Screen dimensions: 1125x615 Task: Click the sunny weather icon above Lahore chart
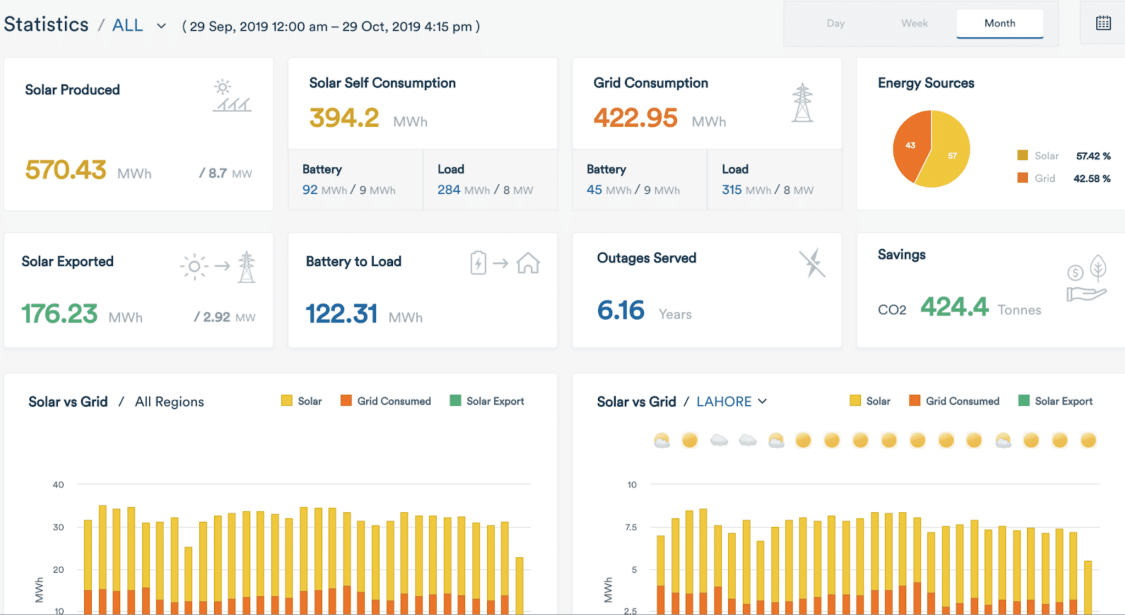689,440
